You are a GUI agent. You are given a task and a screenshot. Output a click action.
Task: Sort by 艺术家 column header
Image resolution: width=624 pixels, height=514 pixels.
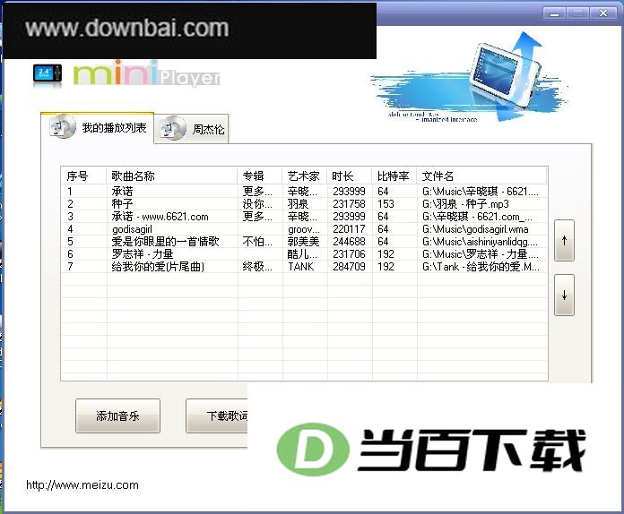(x=305, y=176)
